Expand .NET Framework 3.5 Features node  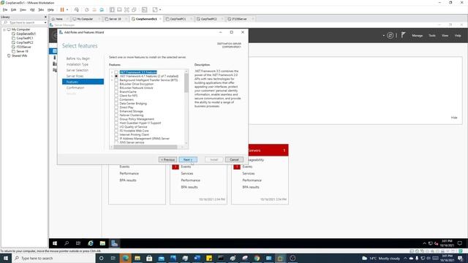coord(112,72)
